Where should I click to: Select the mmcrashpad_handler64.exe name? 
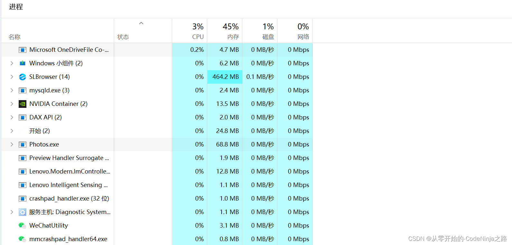pyautogui.click(x=68, y=239)
